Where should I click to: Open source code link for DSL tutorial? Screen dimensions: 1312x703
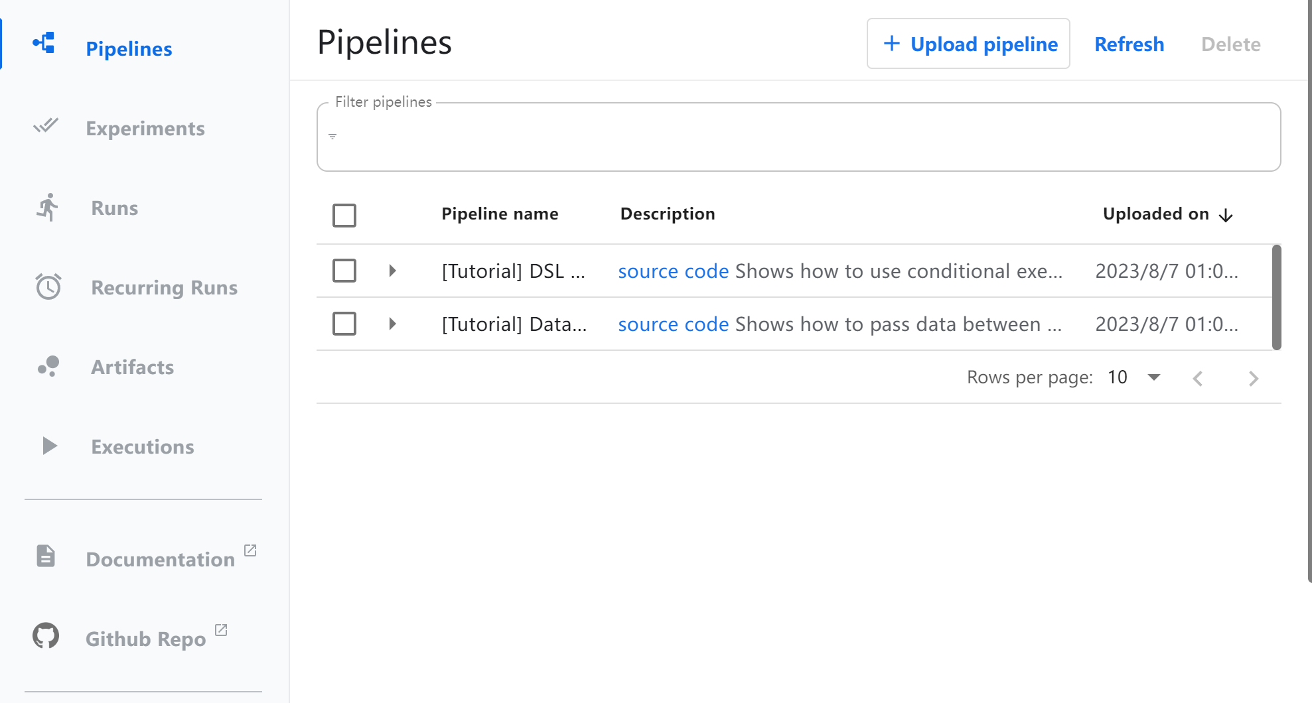[x=673, y=271]
